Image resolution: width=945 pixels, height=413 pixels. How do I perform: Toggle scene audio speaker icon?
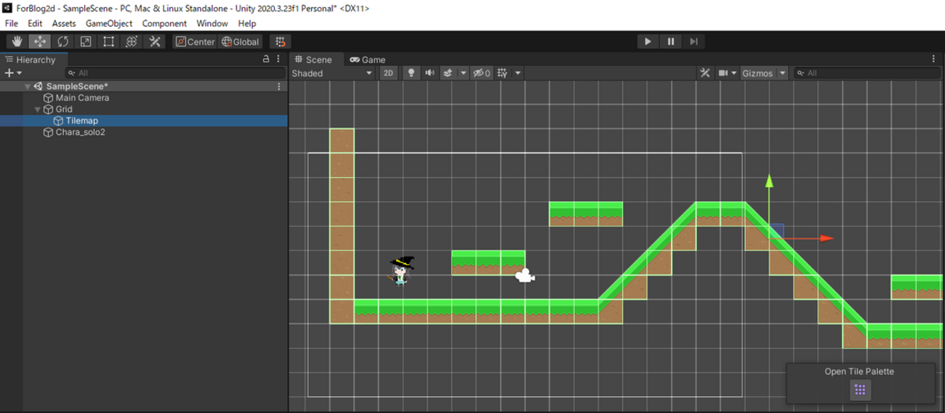point(430,73)
